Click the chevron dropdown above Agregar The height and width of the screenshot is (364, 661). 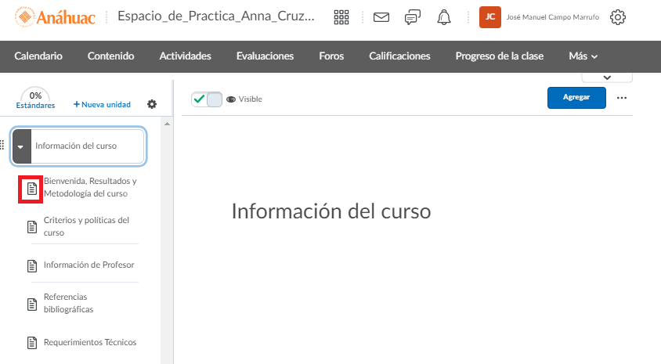click(x=607, y=77)
